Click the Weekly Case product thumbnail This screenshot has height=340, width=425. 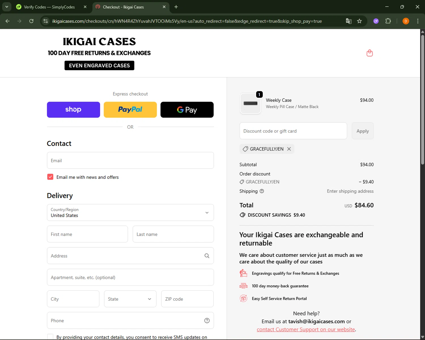(x=250, y=103)
